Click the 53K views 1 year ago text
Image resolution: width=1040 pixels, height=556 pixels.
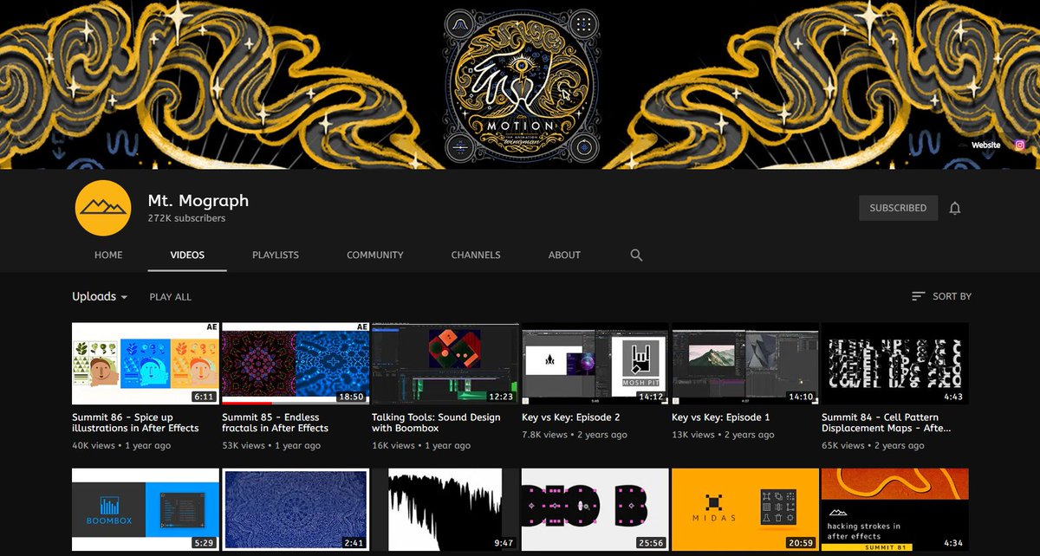pyautogui.click(x=271, y=446)
